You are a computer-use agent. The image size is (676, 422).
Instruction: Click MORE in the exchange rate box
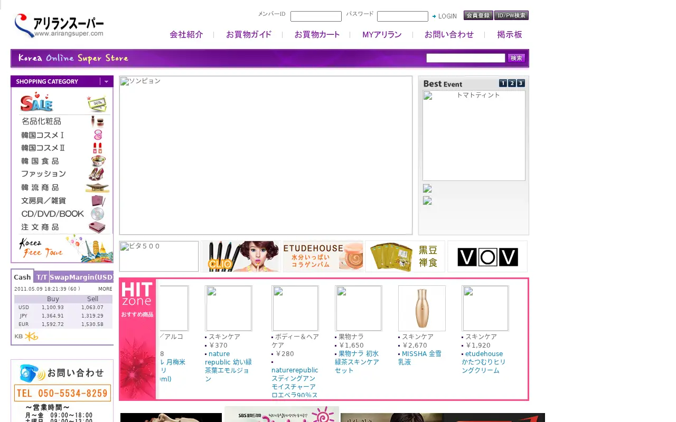105,289
